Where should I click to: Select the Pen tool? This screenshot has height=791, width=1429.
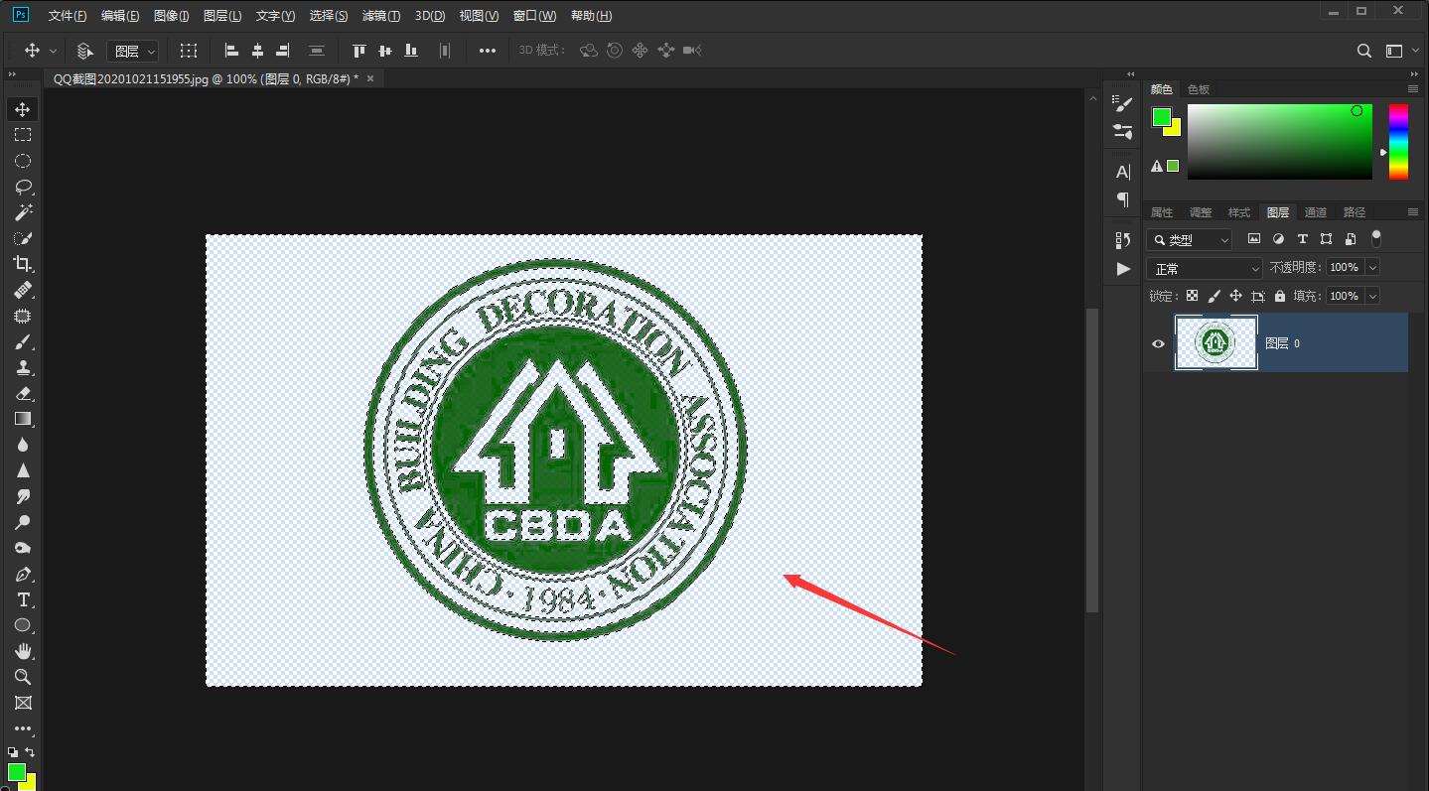pyautogui.click(x=23, y=574)
